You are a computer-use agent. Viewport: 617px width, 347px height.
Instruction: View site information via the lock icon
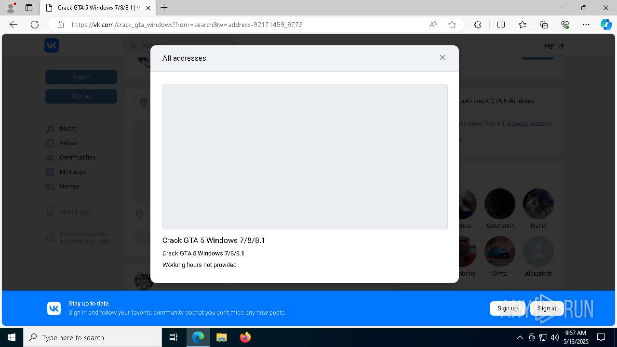pos(61,25)
